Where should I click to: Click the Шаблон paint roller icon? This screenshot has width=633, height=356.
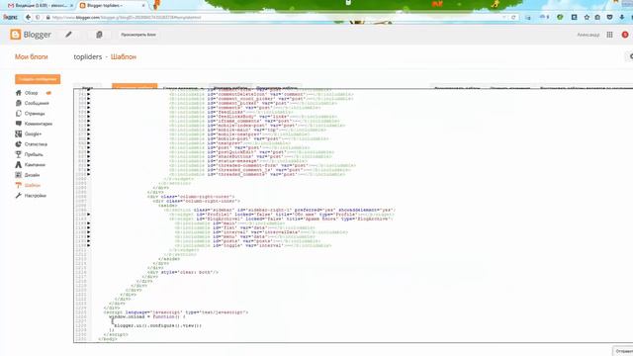click(x=18, y=185)
